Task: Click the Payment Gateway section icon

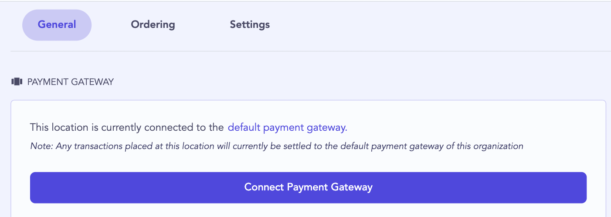Action: coord(17,81)
